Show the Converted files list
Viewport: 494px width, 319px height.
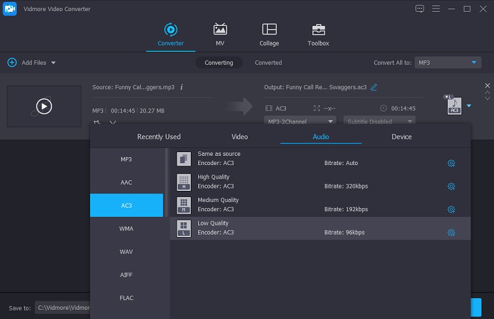coord(268,63)
